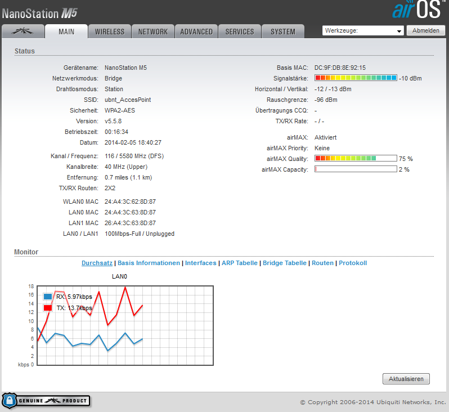Click the Aktualisieren button
This screenshot has height=412, width=449.
click(406, 379)
